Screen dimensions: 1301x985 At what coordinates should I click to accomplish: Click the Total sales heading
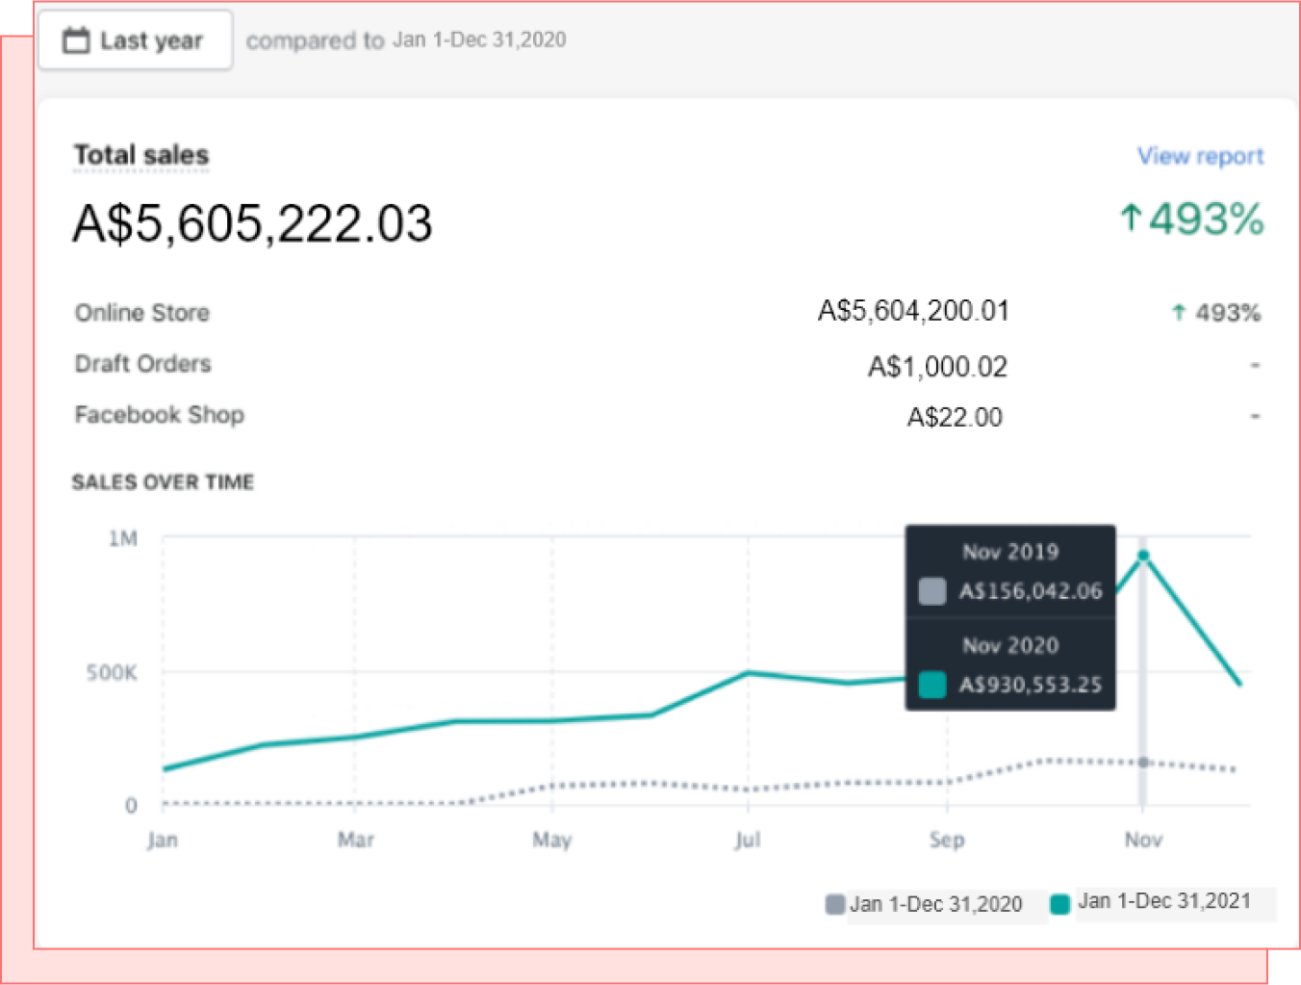tap(141, 155)
